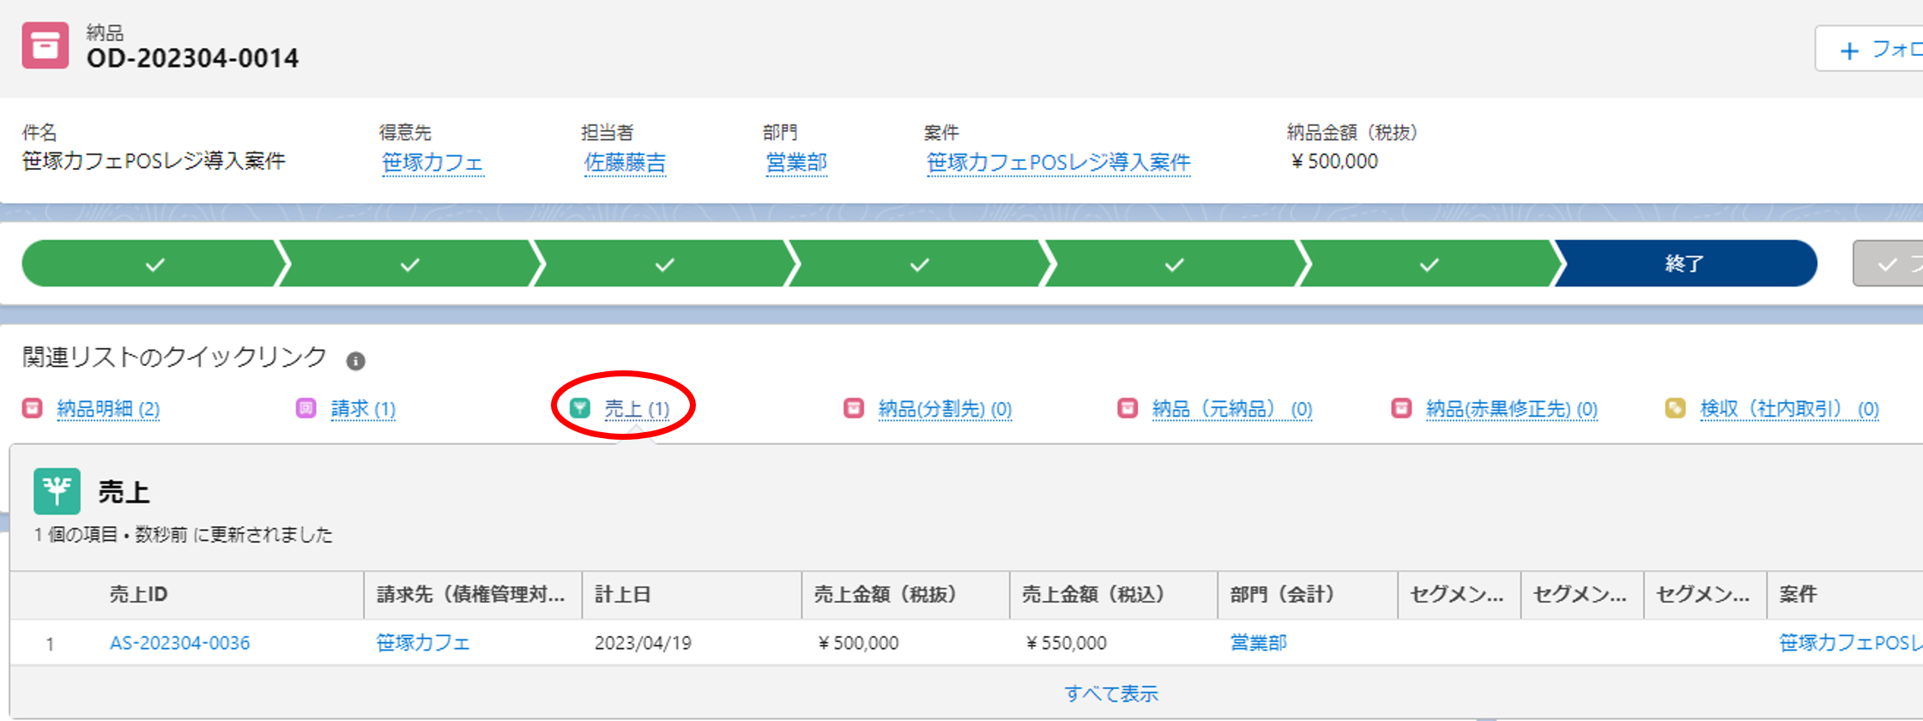Click the green 売上 quick link icon
The image size is (1923, 721).
click(580, 408)
